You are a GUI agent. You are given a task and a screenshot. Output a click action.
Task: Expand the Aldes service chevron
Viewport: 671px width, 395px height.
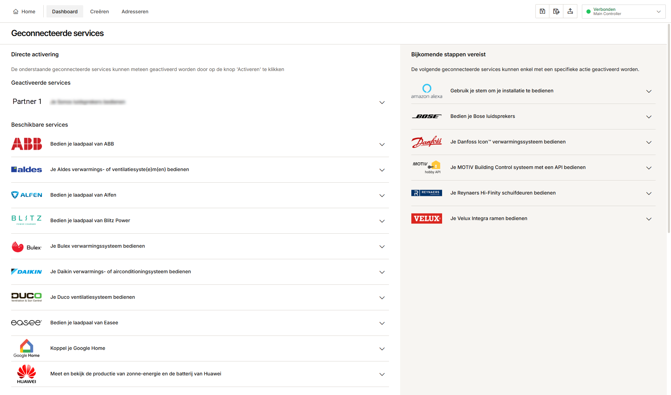tap(382, 170)
